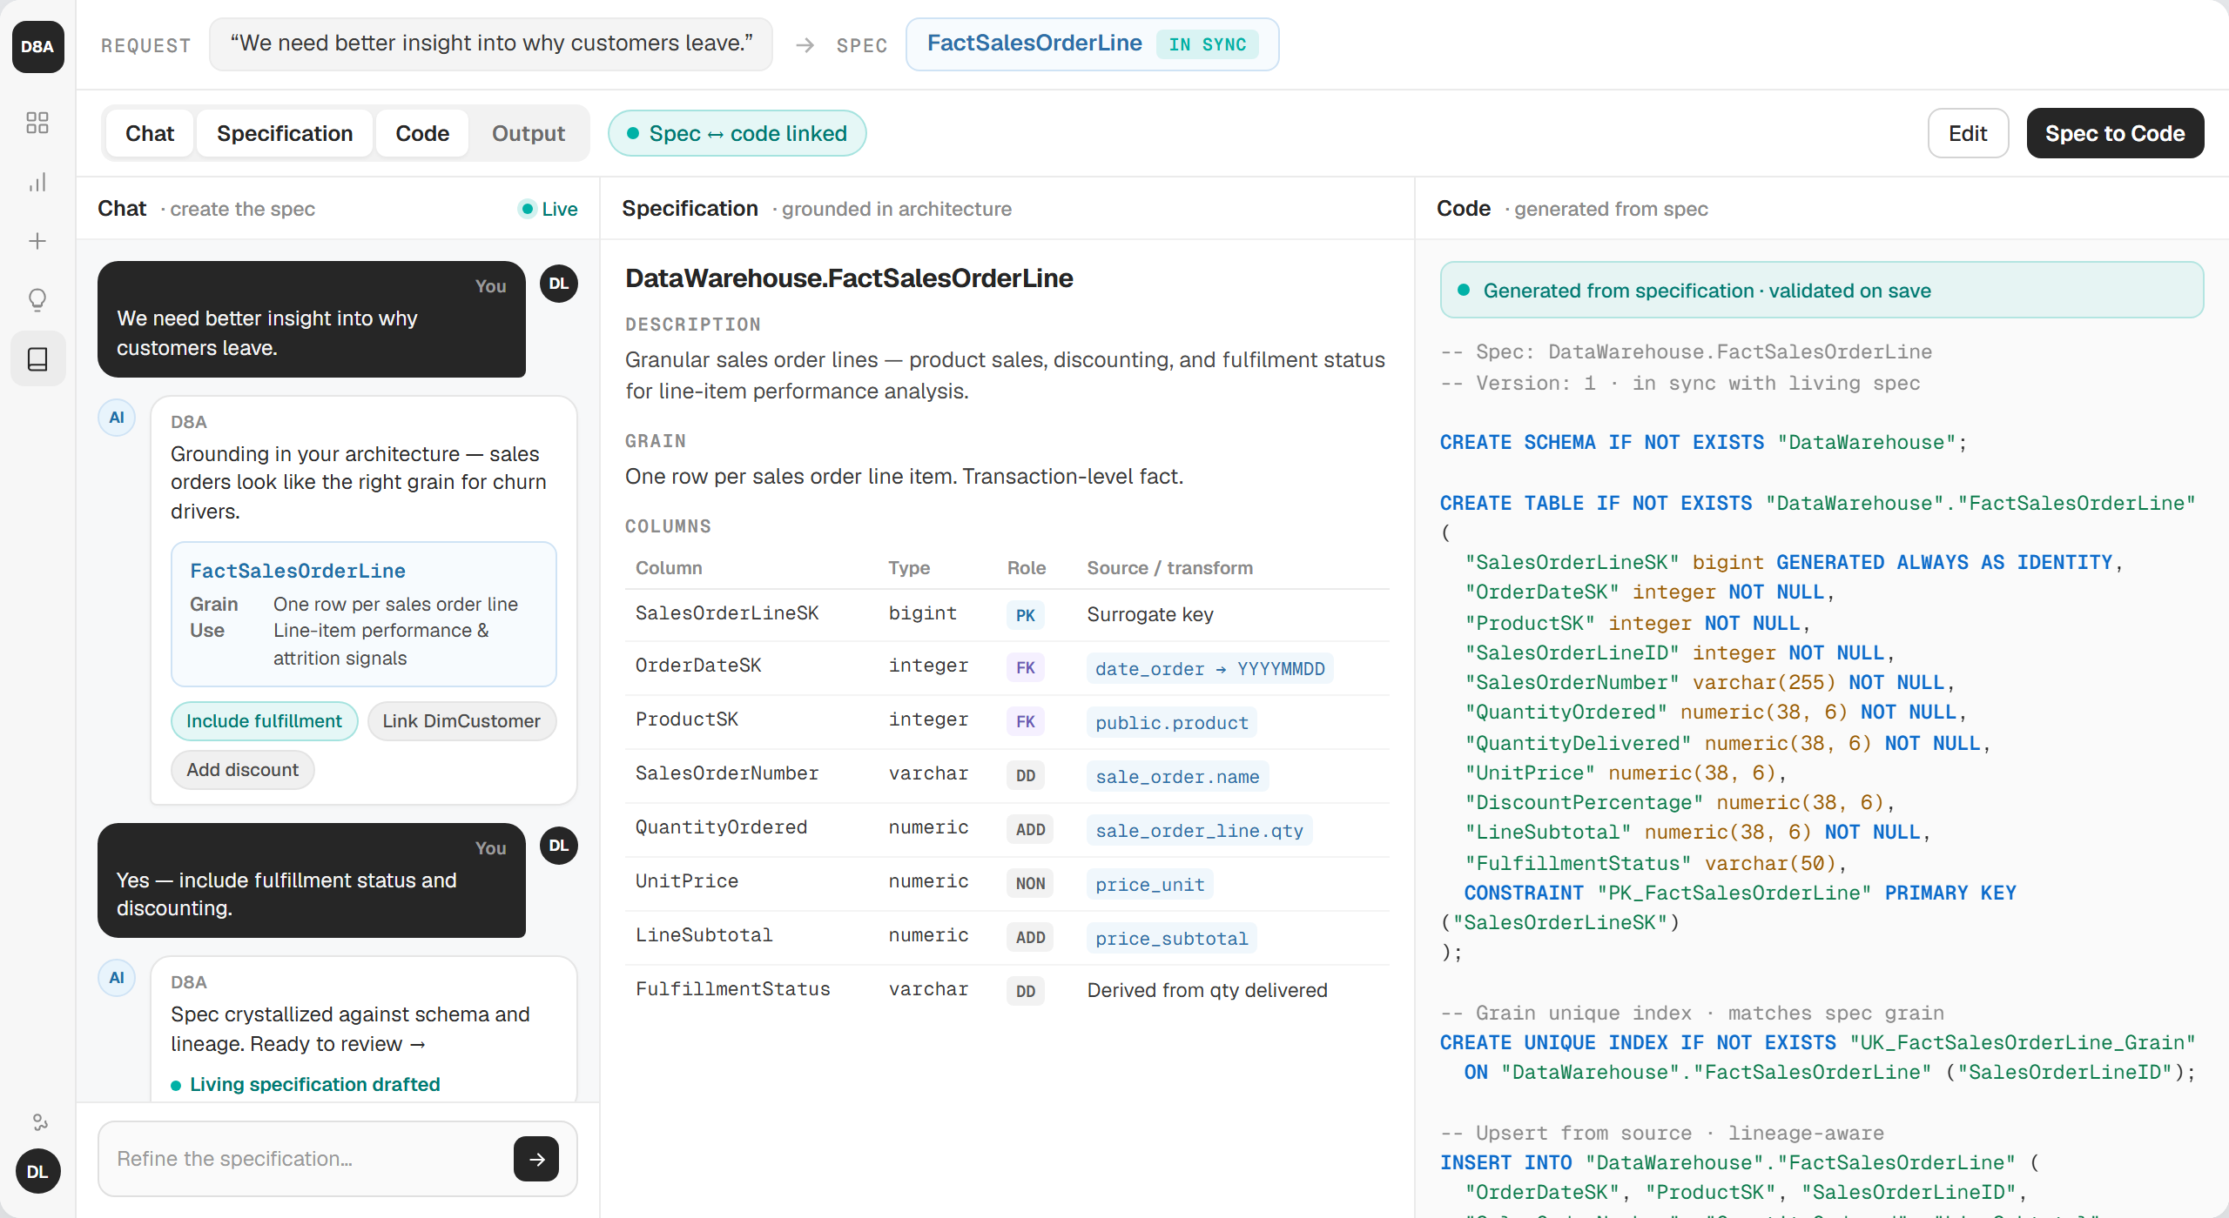This screenshot has height=1218, width=2229.
Task: Click the request text pill
Action: (x=491, y=44)
